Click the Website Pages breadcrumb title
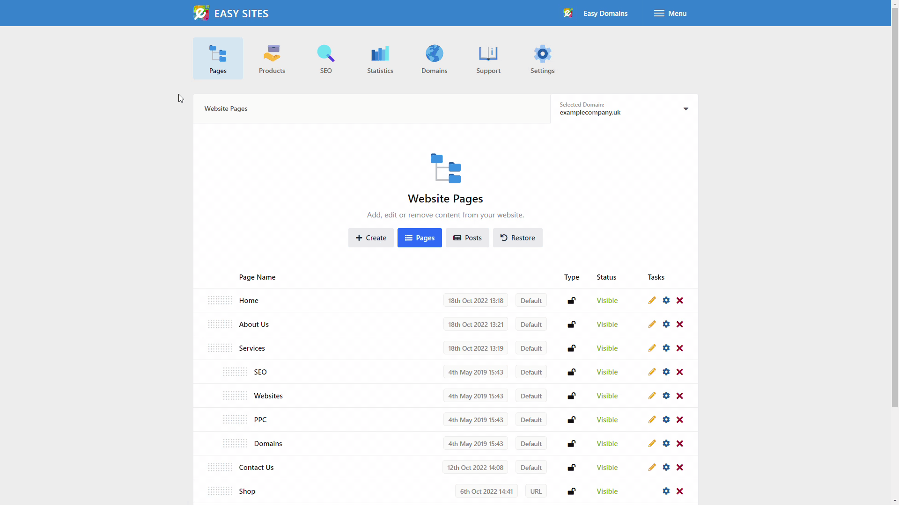Screen dimensions: 899x505 point(226,108)
